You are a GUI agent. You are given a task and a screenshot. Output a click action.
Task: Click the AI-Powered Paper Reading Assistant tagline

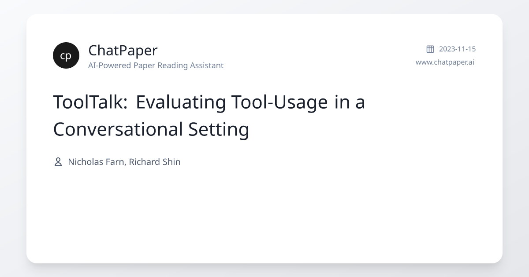tap(156, 65)
